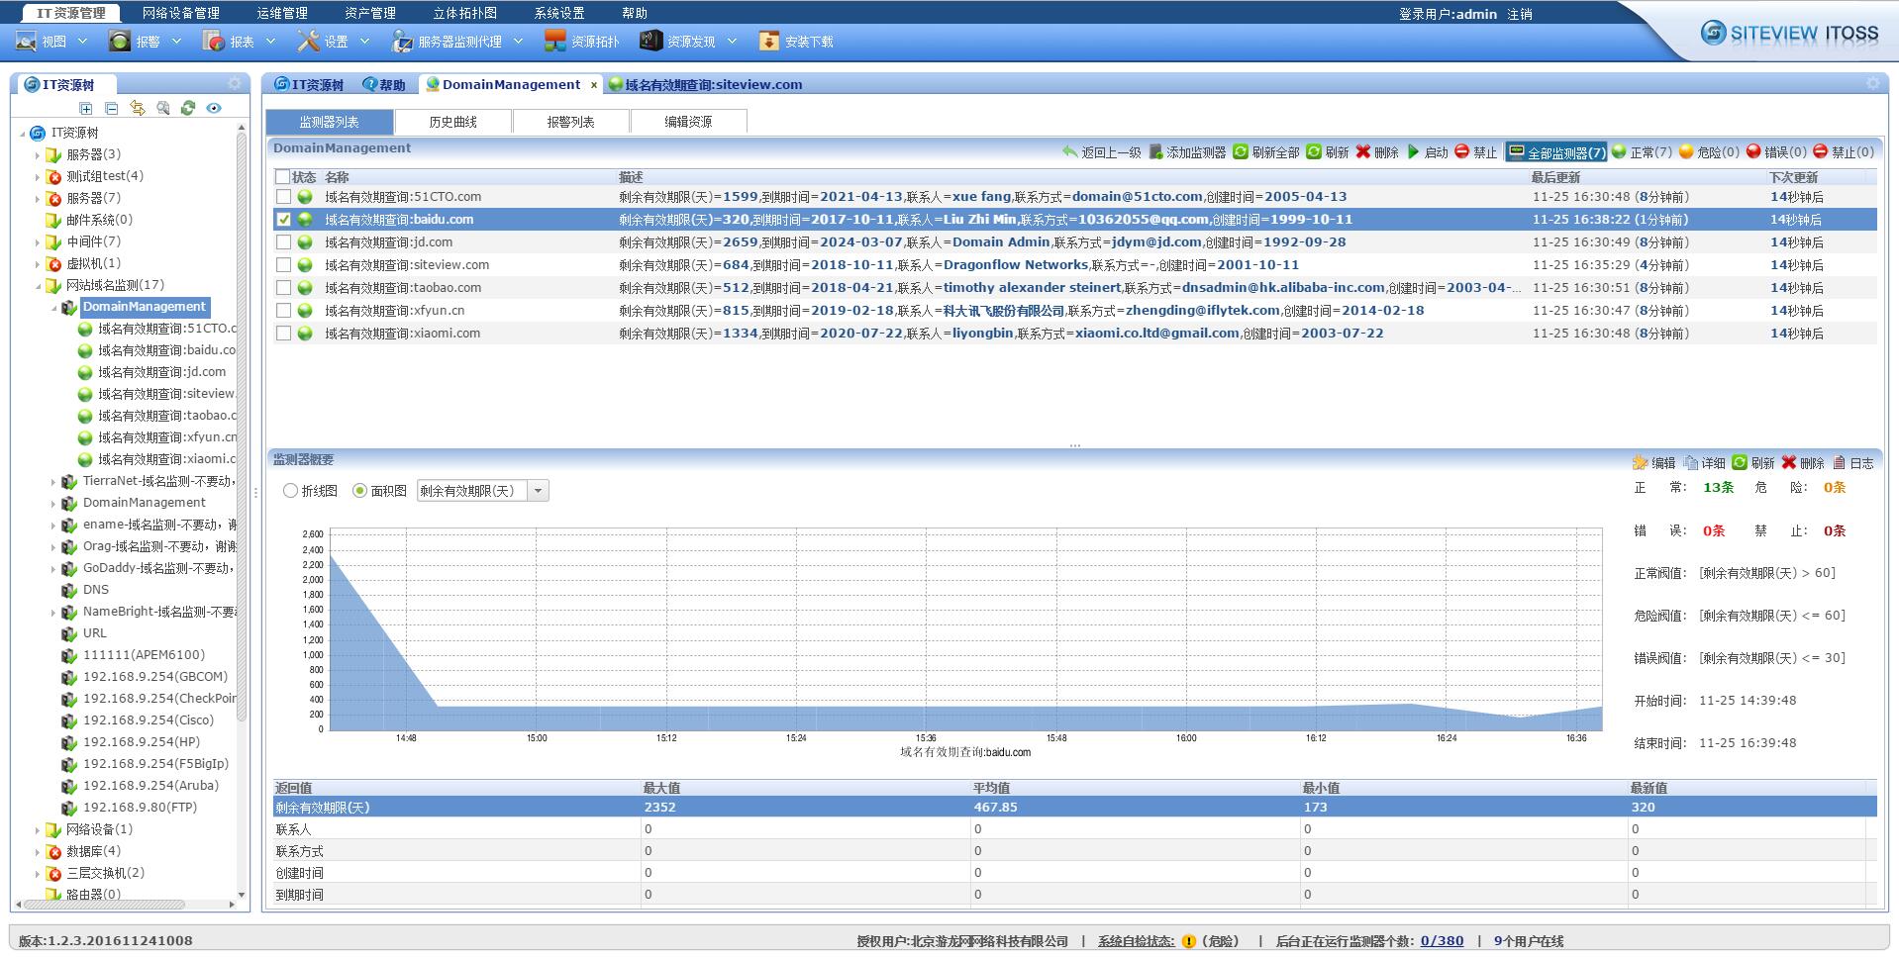1899x959 pixels.
Task: Click the 编辑 edit icon in monitor summary
Action: pyautogui.click(x=1640, y=463)
